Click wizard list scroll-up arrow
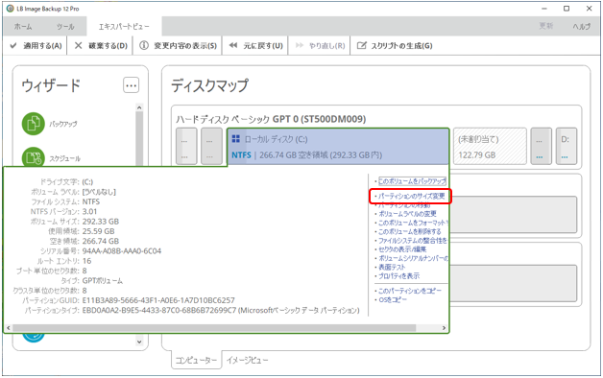Image resolution: width=603 pixels, height=378 pixels. 139,108
